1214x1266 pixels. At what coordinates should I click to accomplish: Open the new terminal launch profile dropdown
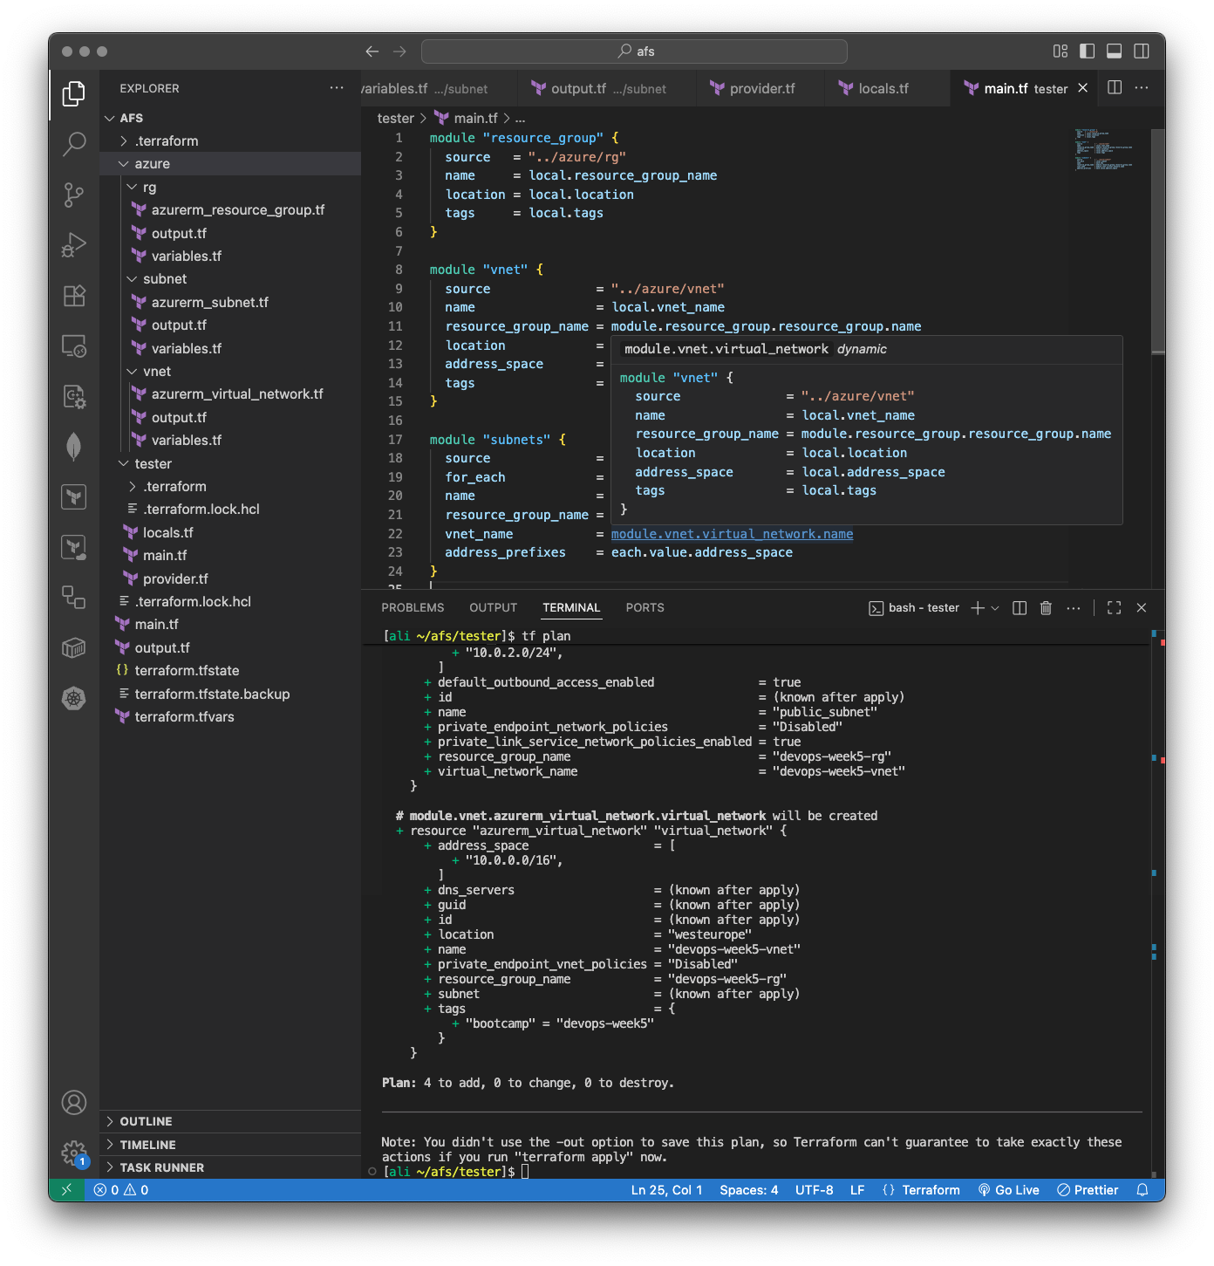[995, 608]
